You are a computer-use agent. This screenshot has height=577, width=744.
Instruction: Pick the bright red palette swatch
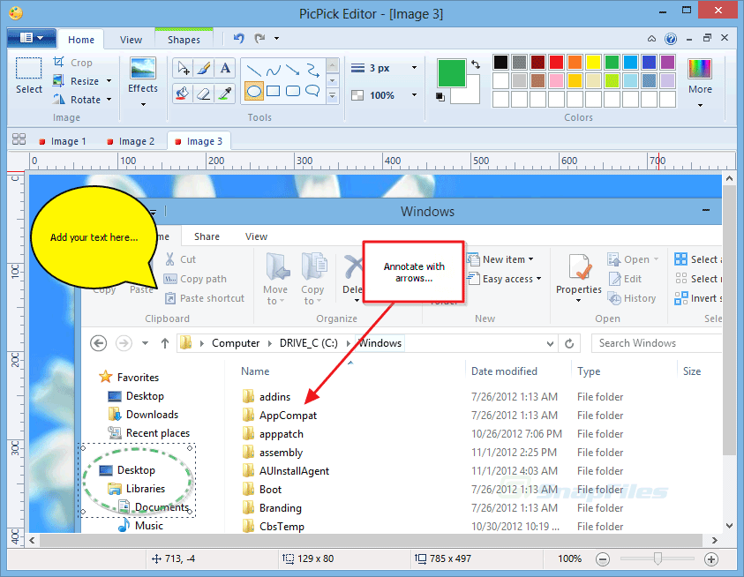click(556, 62)
